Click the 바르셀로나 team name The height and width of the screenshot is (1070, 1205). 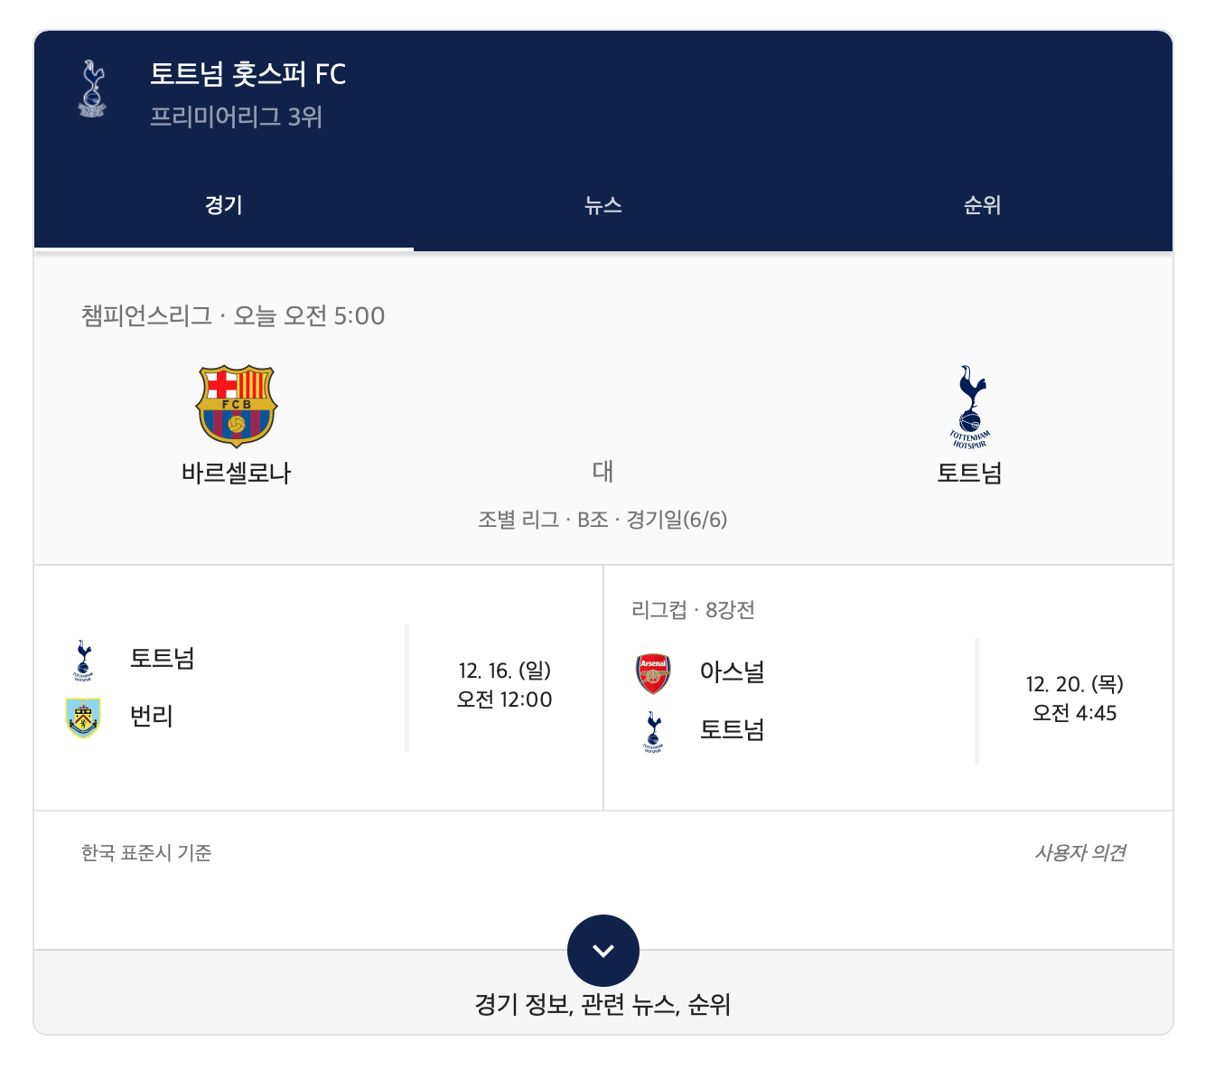pos(237,473)
